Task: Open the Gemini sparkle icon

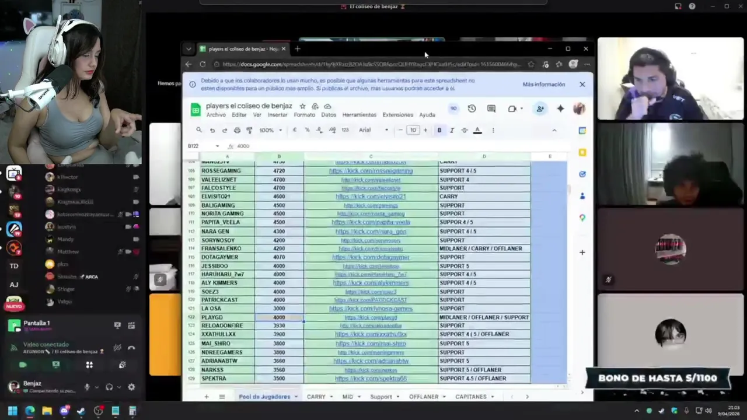Action: pos(560,108)
